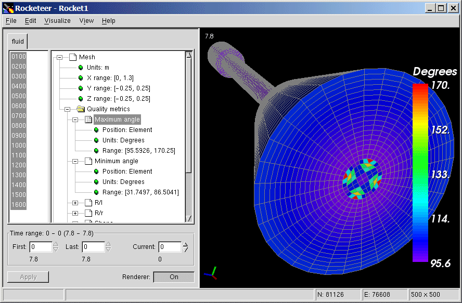Click the Last time step input field
462x303 pixels.
[x=94, y=247]
